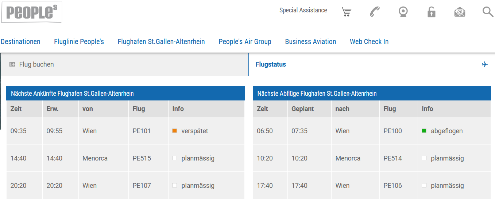
Task: Open the webcam icon
Action: pyautogui.click(x=403, y=12)
